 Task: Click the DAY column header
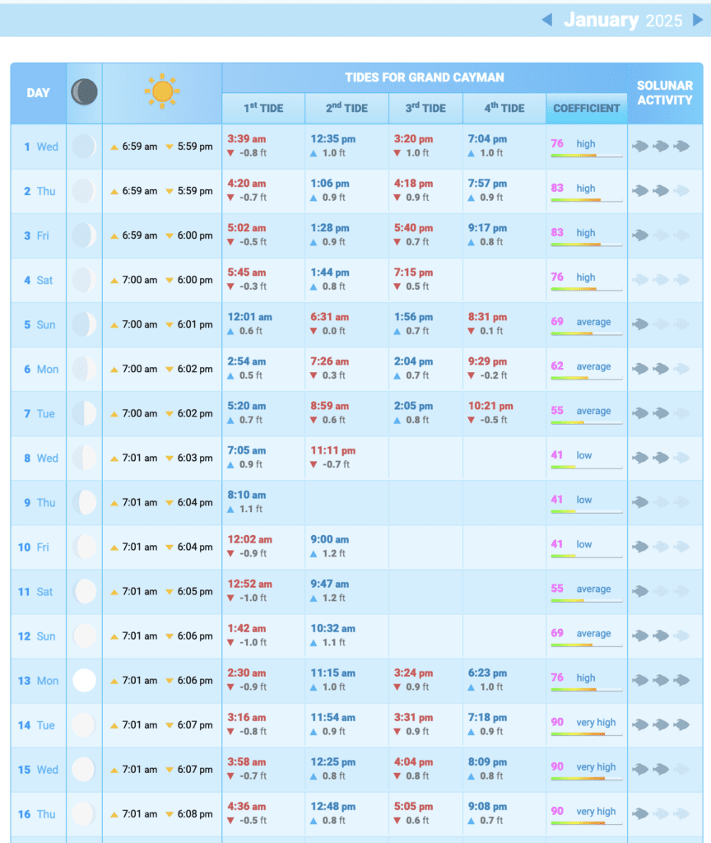(x=39, y=92)
